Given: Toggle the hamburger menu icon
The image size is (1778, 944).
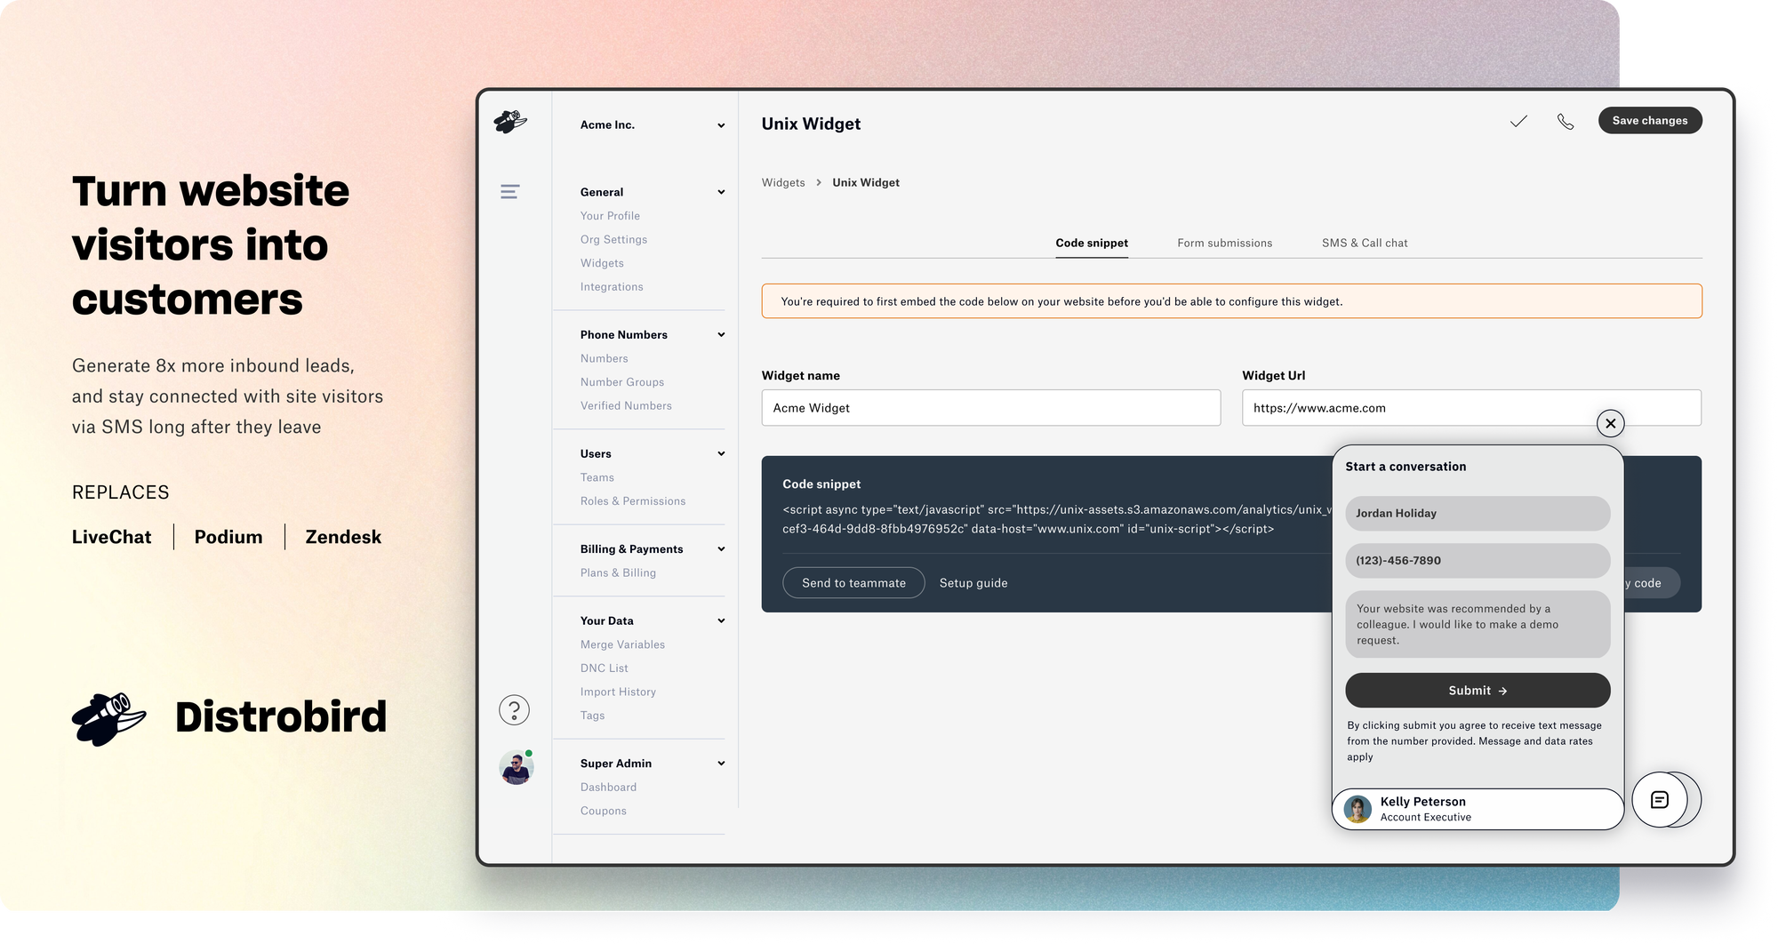Looking at the screenshot, I should tap(509, 192).
